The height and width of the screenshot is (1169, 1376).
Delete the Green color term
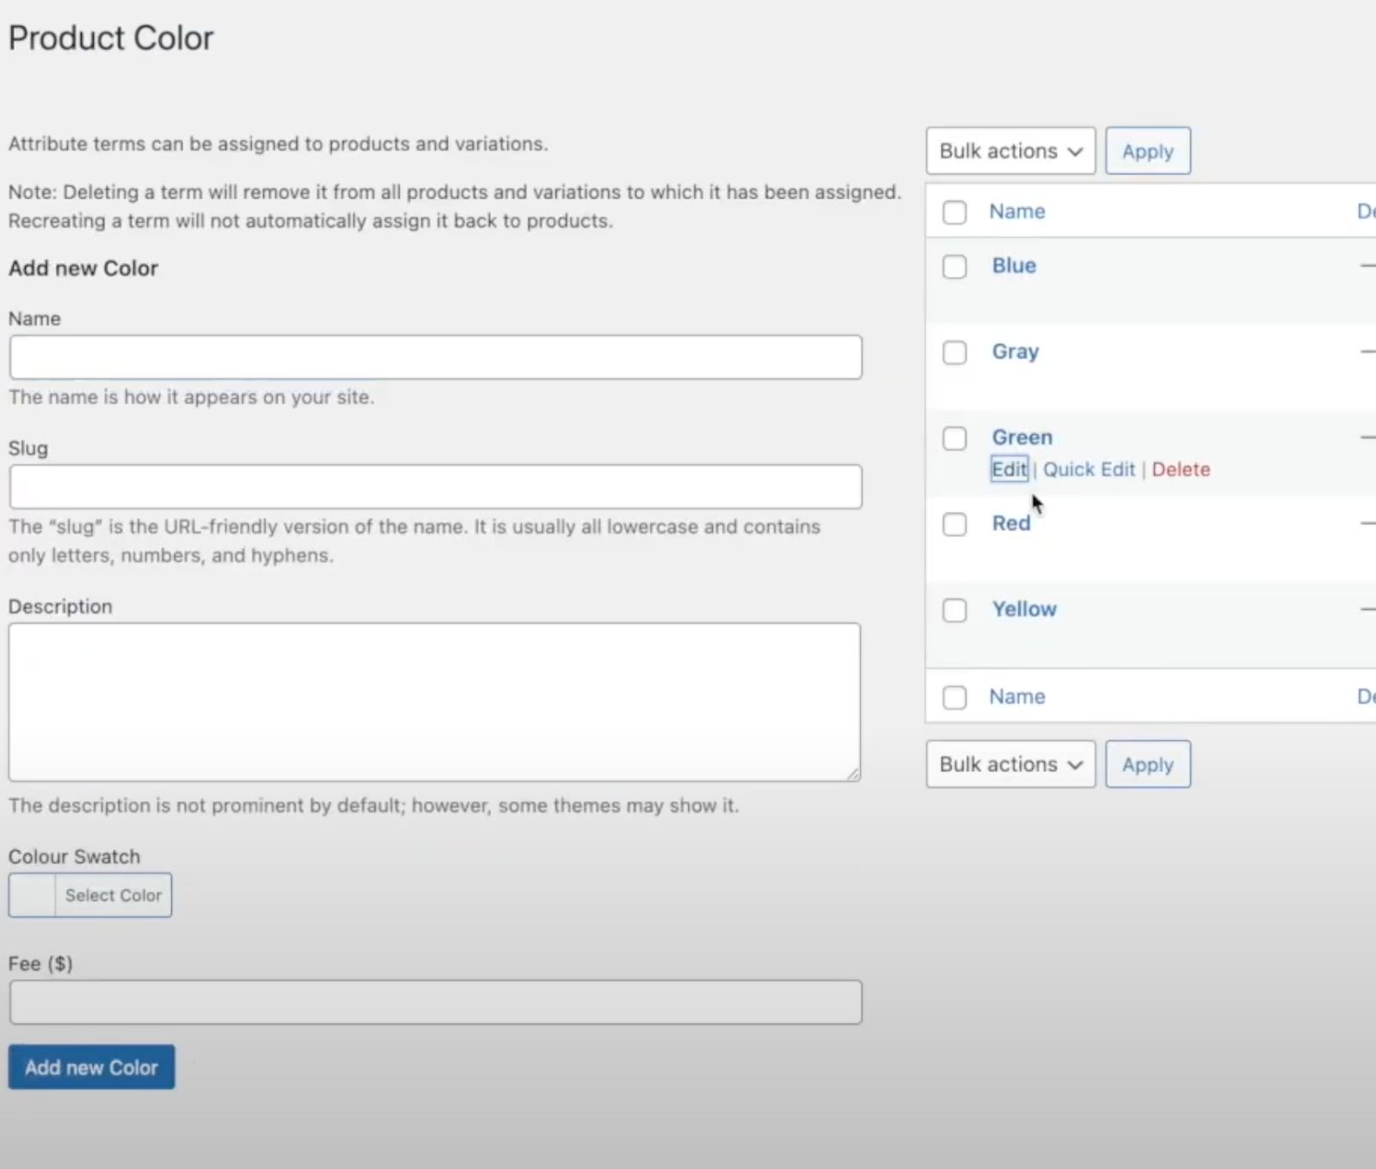tap(1181, 469)
